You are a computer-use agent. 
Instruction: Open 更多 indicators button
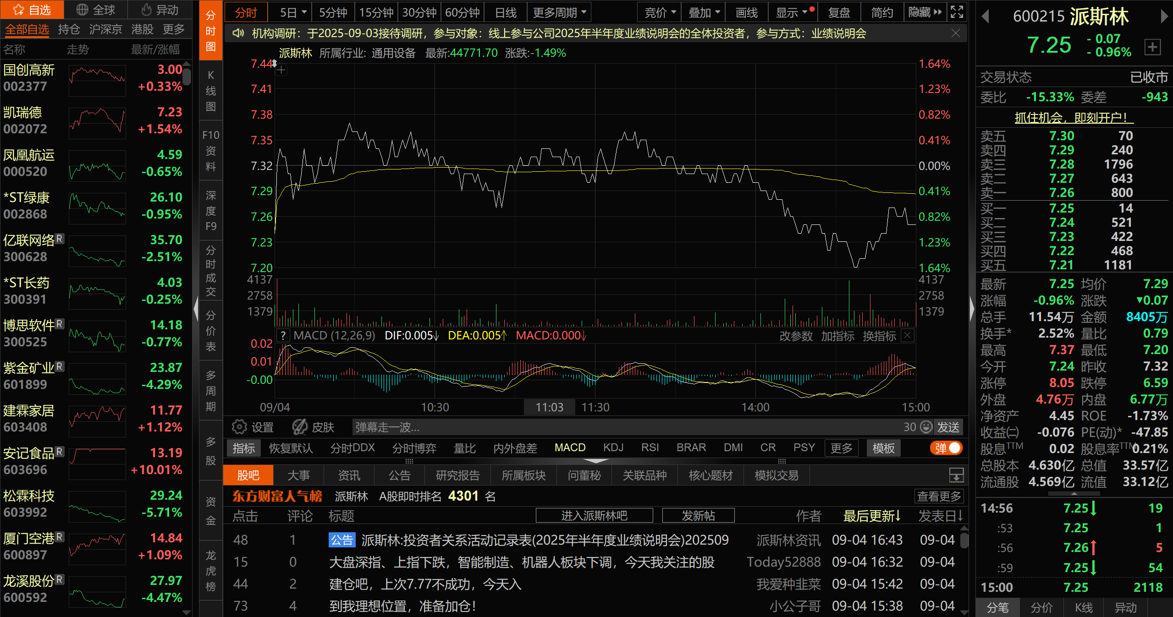coord(841,448)
